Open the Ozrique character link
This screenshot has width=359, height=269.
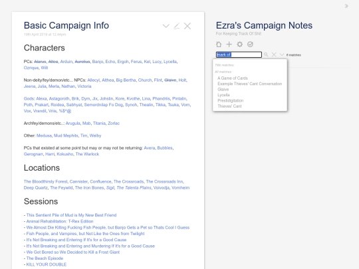tap(31, 68)
